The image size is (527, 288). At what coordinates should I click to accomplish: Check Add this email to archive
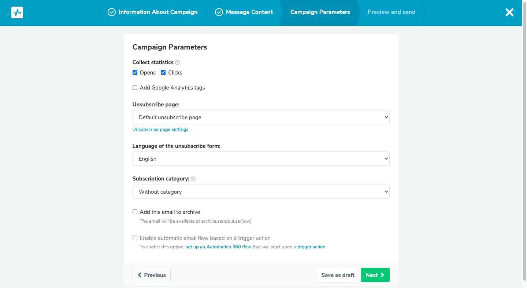point(135,212)
